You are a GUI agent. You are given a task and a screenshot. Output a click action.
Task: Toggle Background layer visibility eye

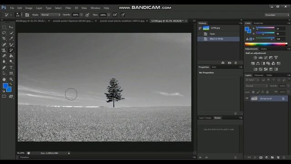tap(247, 98)
